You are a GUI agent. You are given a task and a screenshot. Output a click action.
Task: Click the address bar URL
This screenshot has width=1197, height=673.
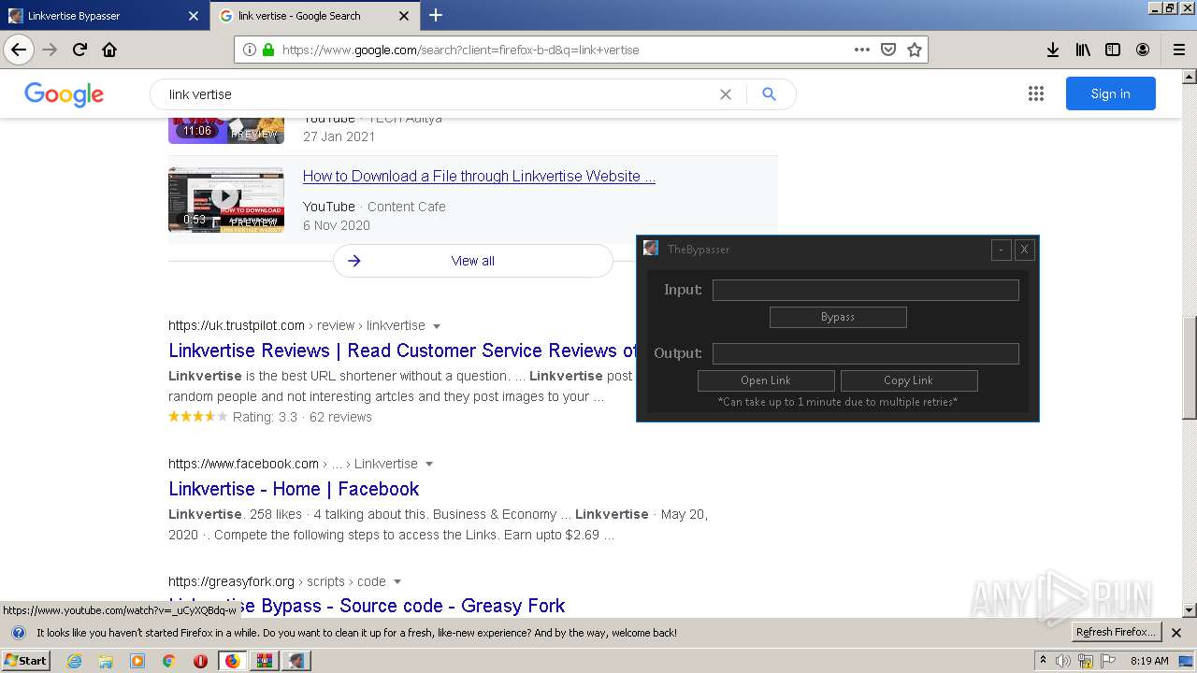coord(460,50)
